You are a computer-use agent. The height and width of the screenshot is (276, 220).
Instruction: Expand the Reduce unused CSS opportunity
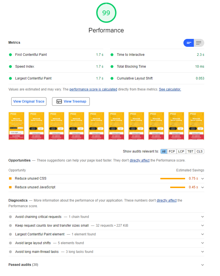(x=202, y=179)
